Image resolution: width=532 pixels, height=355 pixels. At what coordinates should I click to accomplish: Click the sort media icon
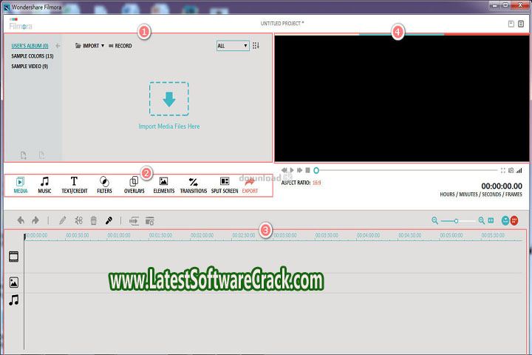(x=256, y=46)
